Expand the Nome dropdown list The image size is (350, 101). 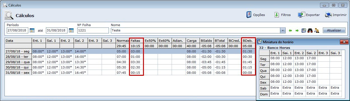pyautogui.click(x=283, y=30)
